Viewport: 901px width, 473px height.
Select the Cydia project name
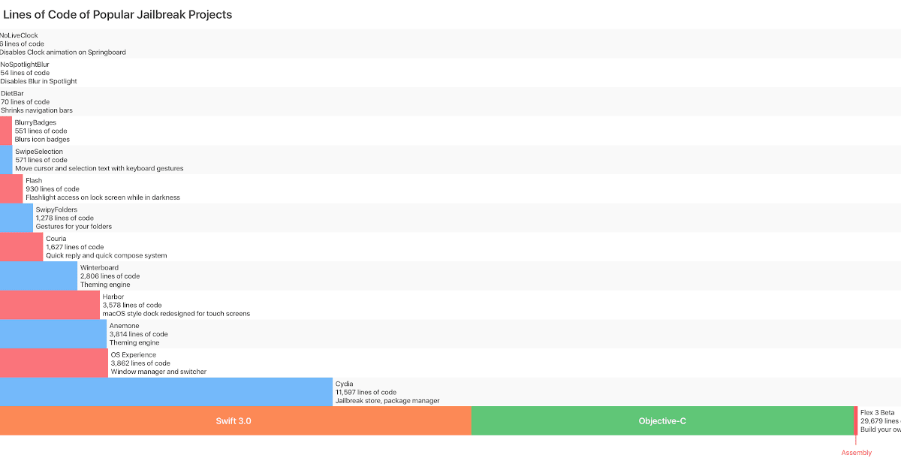(344, 384)
